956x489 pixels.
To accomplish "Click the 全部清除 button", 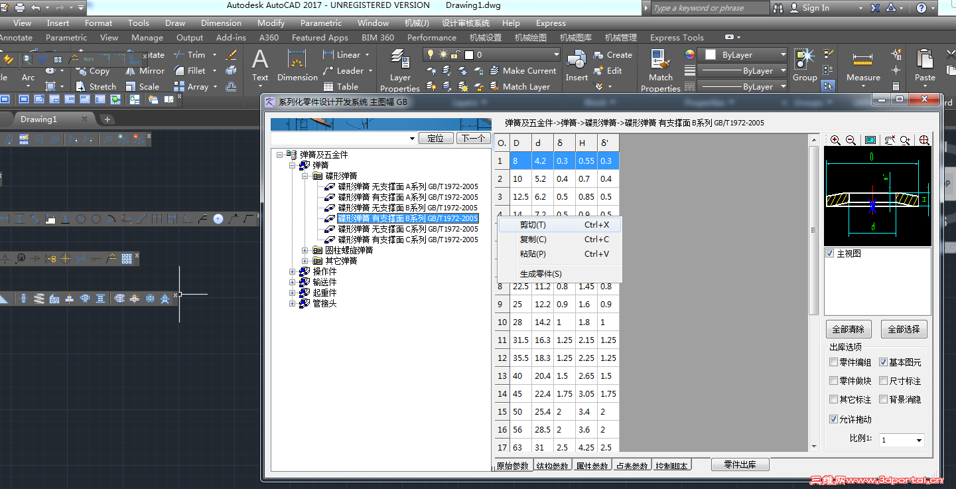I will click(849, 329).
